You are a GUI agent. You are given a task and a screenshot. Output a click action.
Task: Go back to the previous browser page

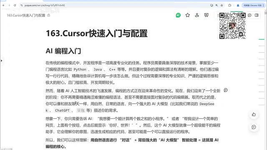pos(4,5)
